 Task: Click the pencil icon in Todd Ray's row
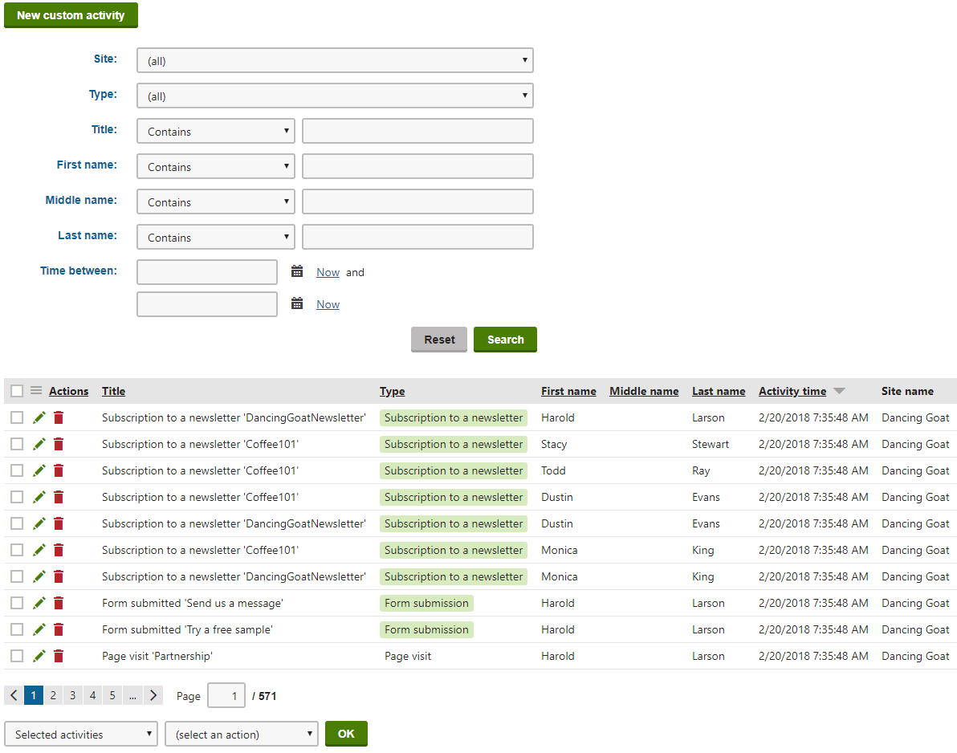(39, 470)
